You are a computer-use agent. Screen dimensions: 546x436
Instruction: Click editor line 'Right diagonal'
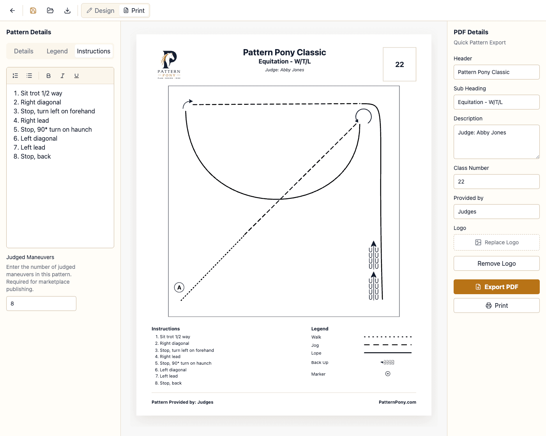coord(41,102)
